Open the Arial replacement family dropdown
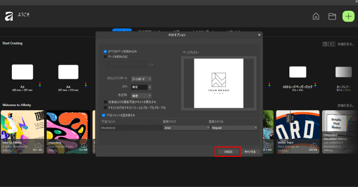Screen dimensions: 358x187 [187, 128]
